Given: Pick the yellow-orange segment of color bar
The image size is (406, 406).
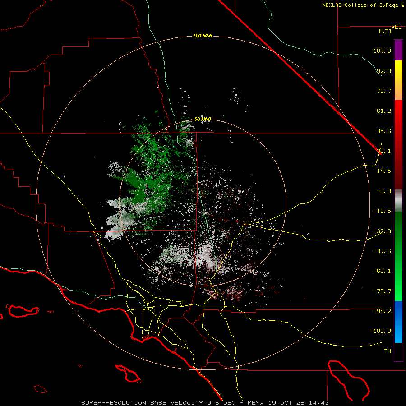Looking at the screenshot, I should (398, 80).
